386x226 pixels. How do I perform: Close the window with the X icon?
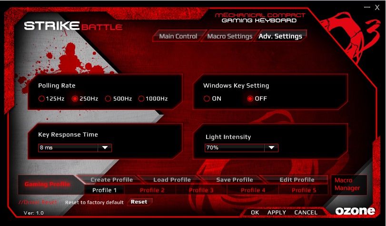[377, 8]
